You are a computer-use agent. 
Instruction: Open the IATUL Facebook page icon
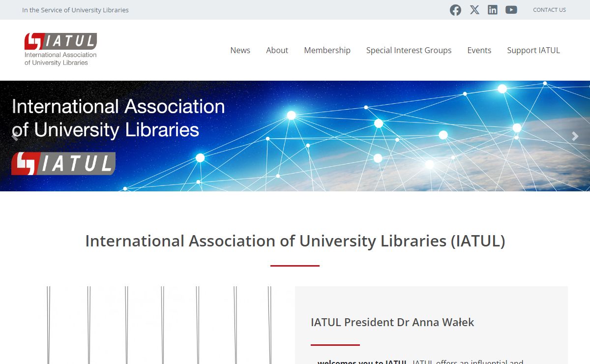(455, 10)
